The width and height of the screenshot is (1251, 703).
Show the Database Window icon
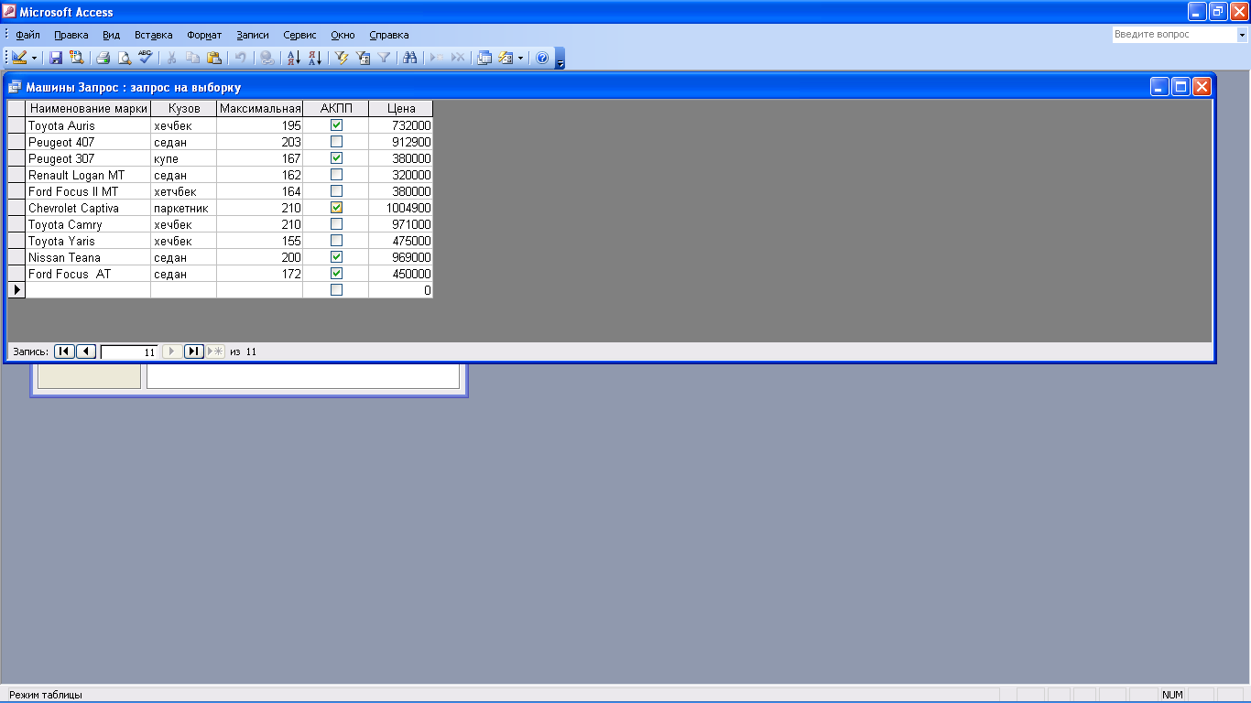[x=484, y=58]
